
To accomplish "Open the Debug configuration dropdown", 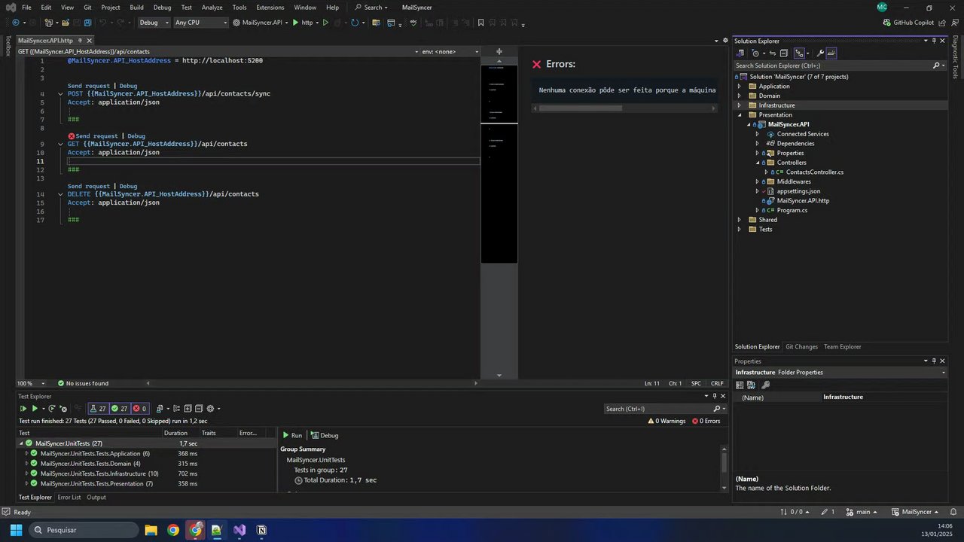I will point(154,23).
